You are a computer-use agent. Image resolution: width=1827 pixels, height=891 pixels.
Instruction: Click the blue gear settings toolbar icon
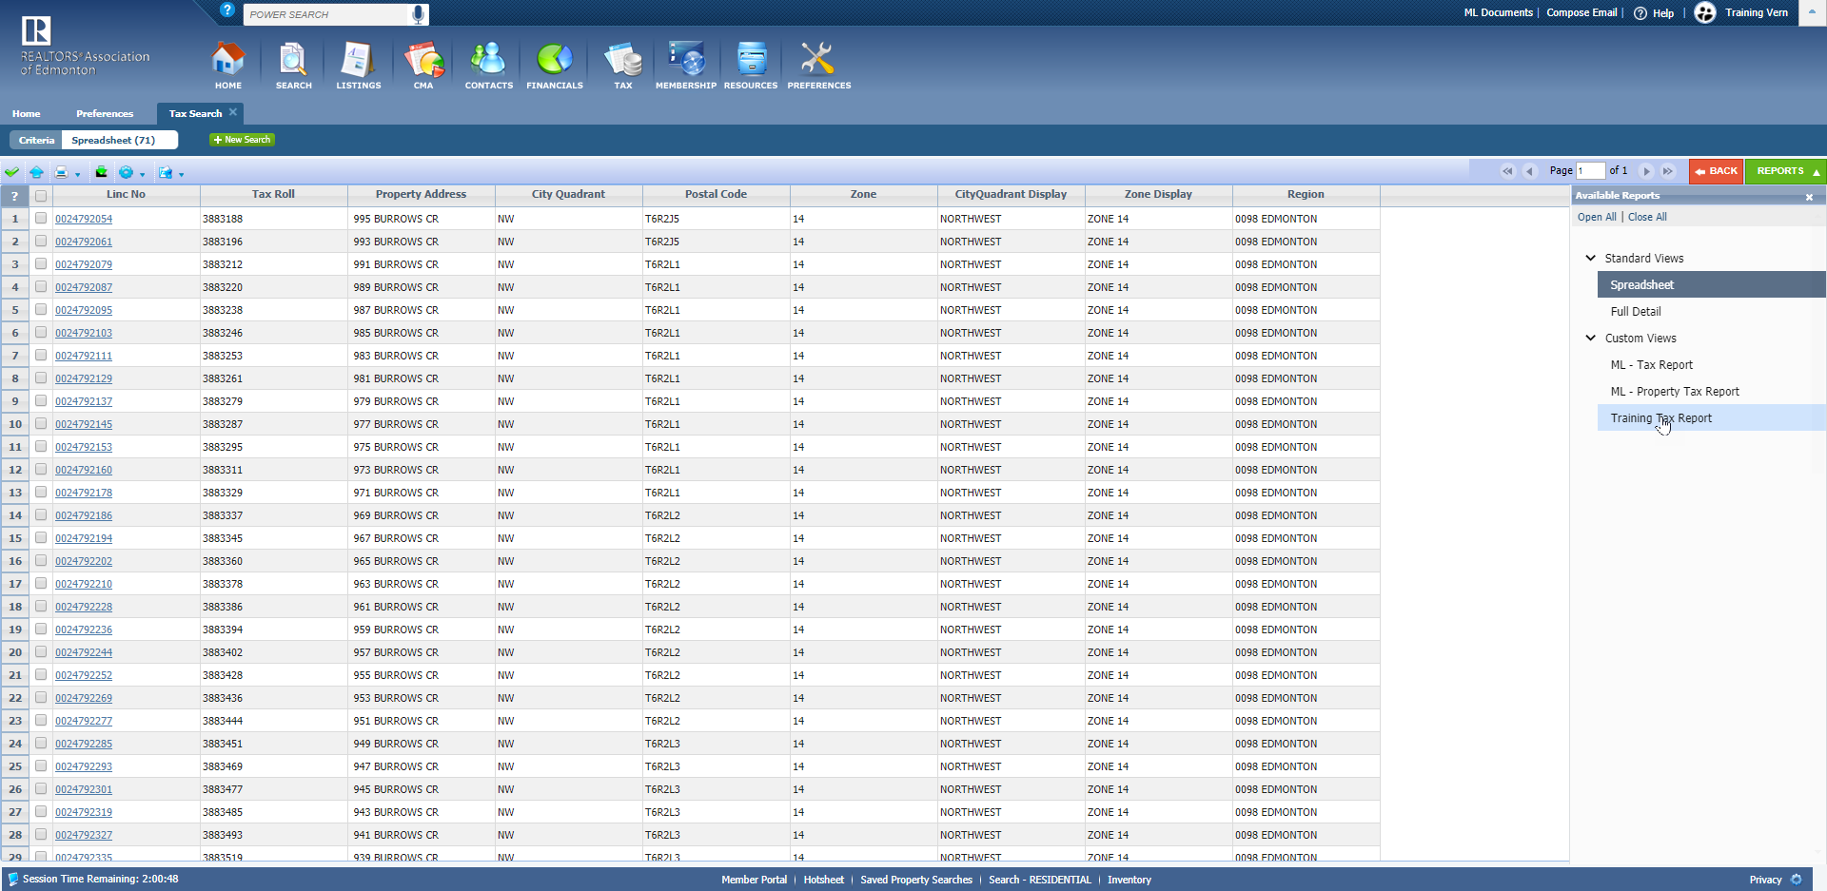click(x=126, y=172)
